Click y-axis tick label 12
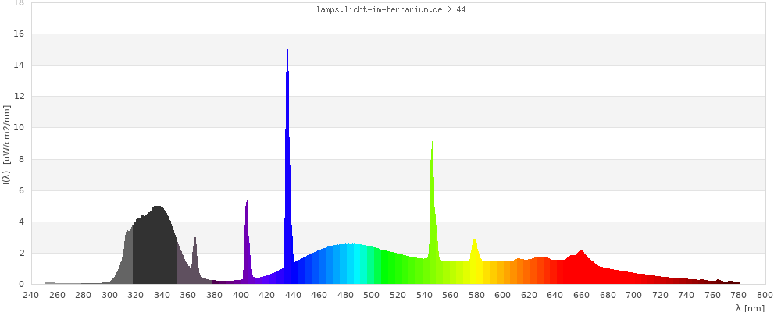Image resolution: width=781 pixels, height=312 pixels. click(x=20, y=97)
